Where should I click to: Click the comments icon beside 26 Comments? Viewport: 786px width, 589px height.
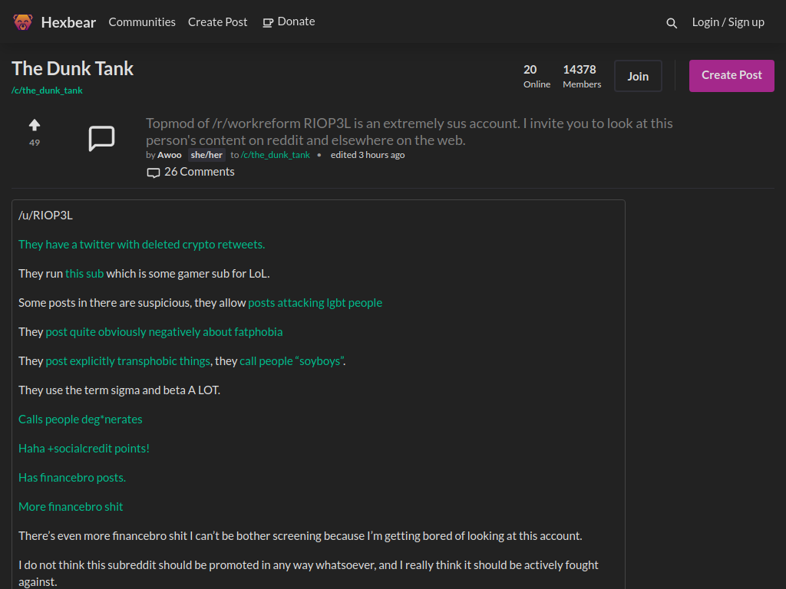click(x=154, y=173)
